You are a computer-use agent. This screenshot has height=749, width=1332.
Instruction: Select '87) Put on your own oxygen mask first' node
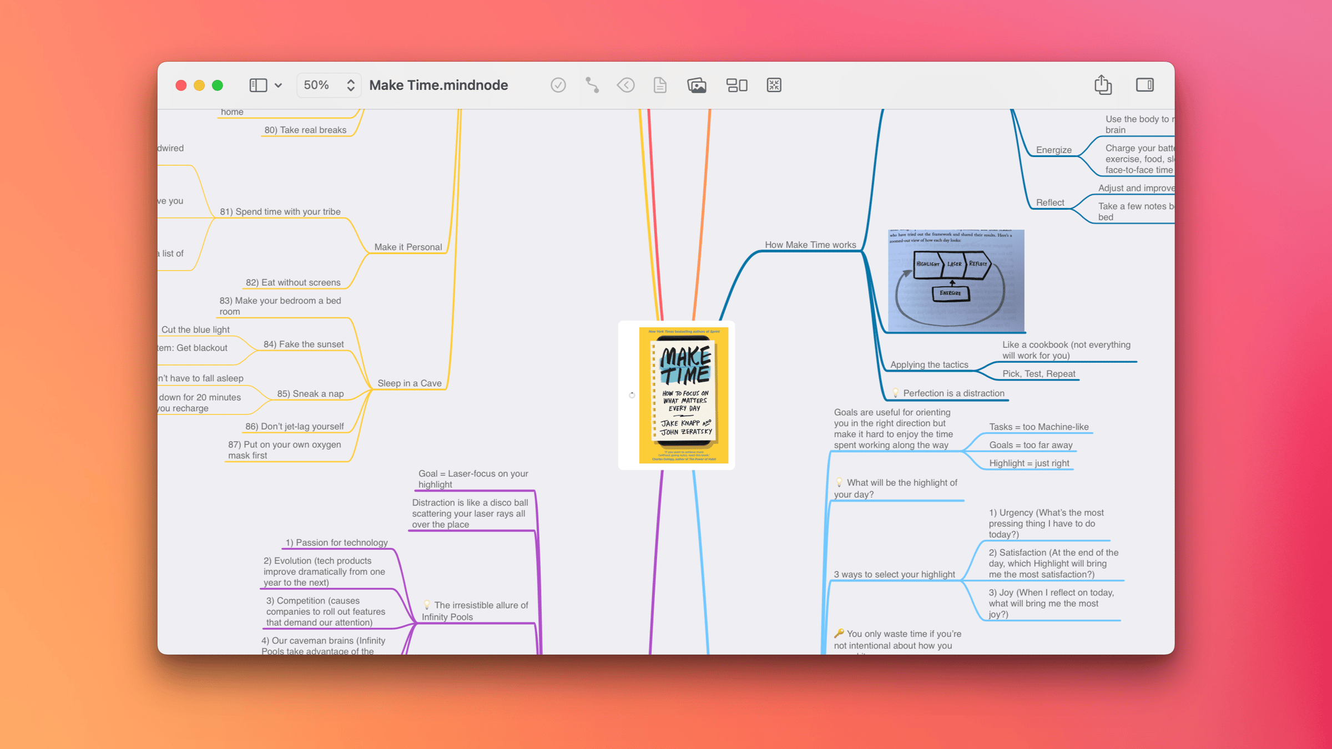coord(285,450)
